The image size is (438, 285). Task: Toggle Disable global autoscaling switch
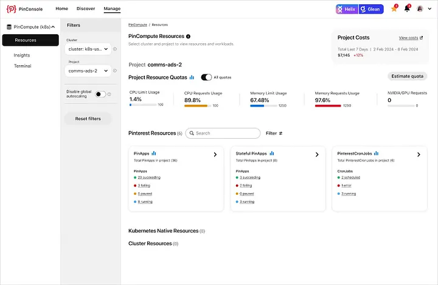tap(100, 94)
